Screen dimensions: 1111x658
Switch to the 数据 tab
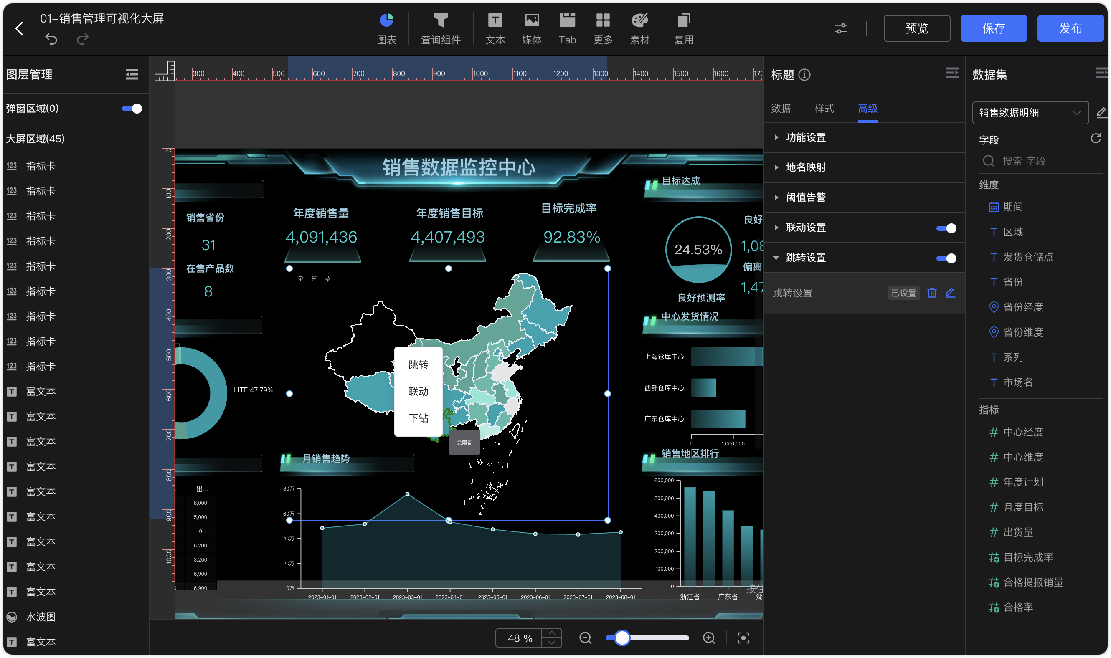[781, 109]
